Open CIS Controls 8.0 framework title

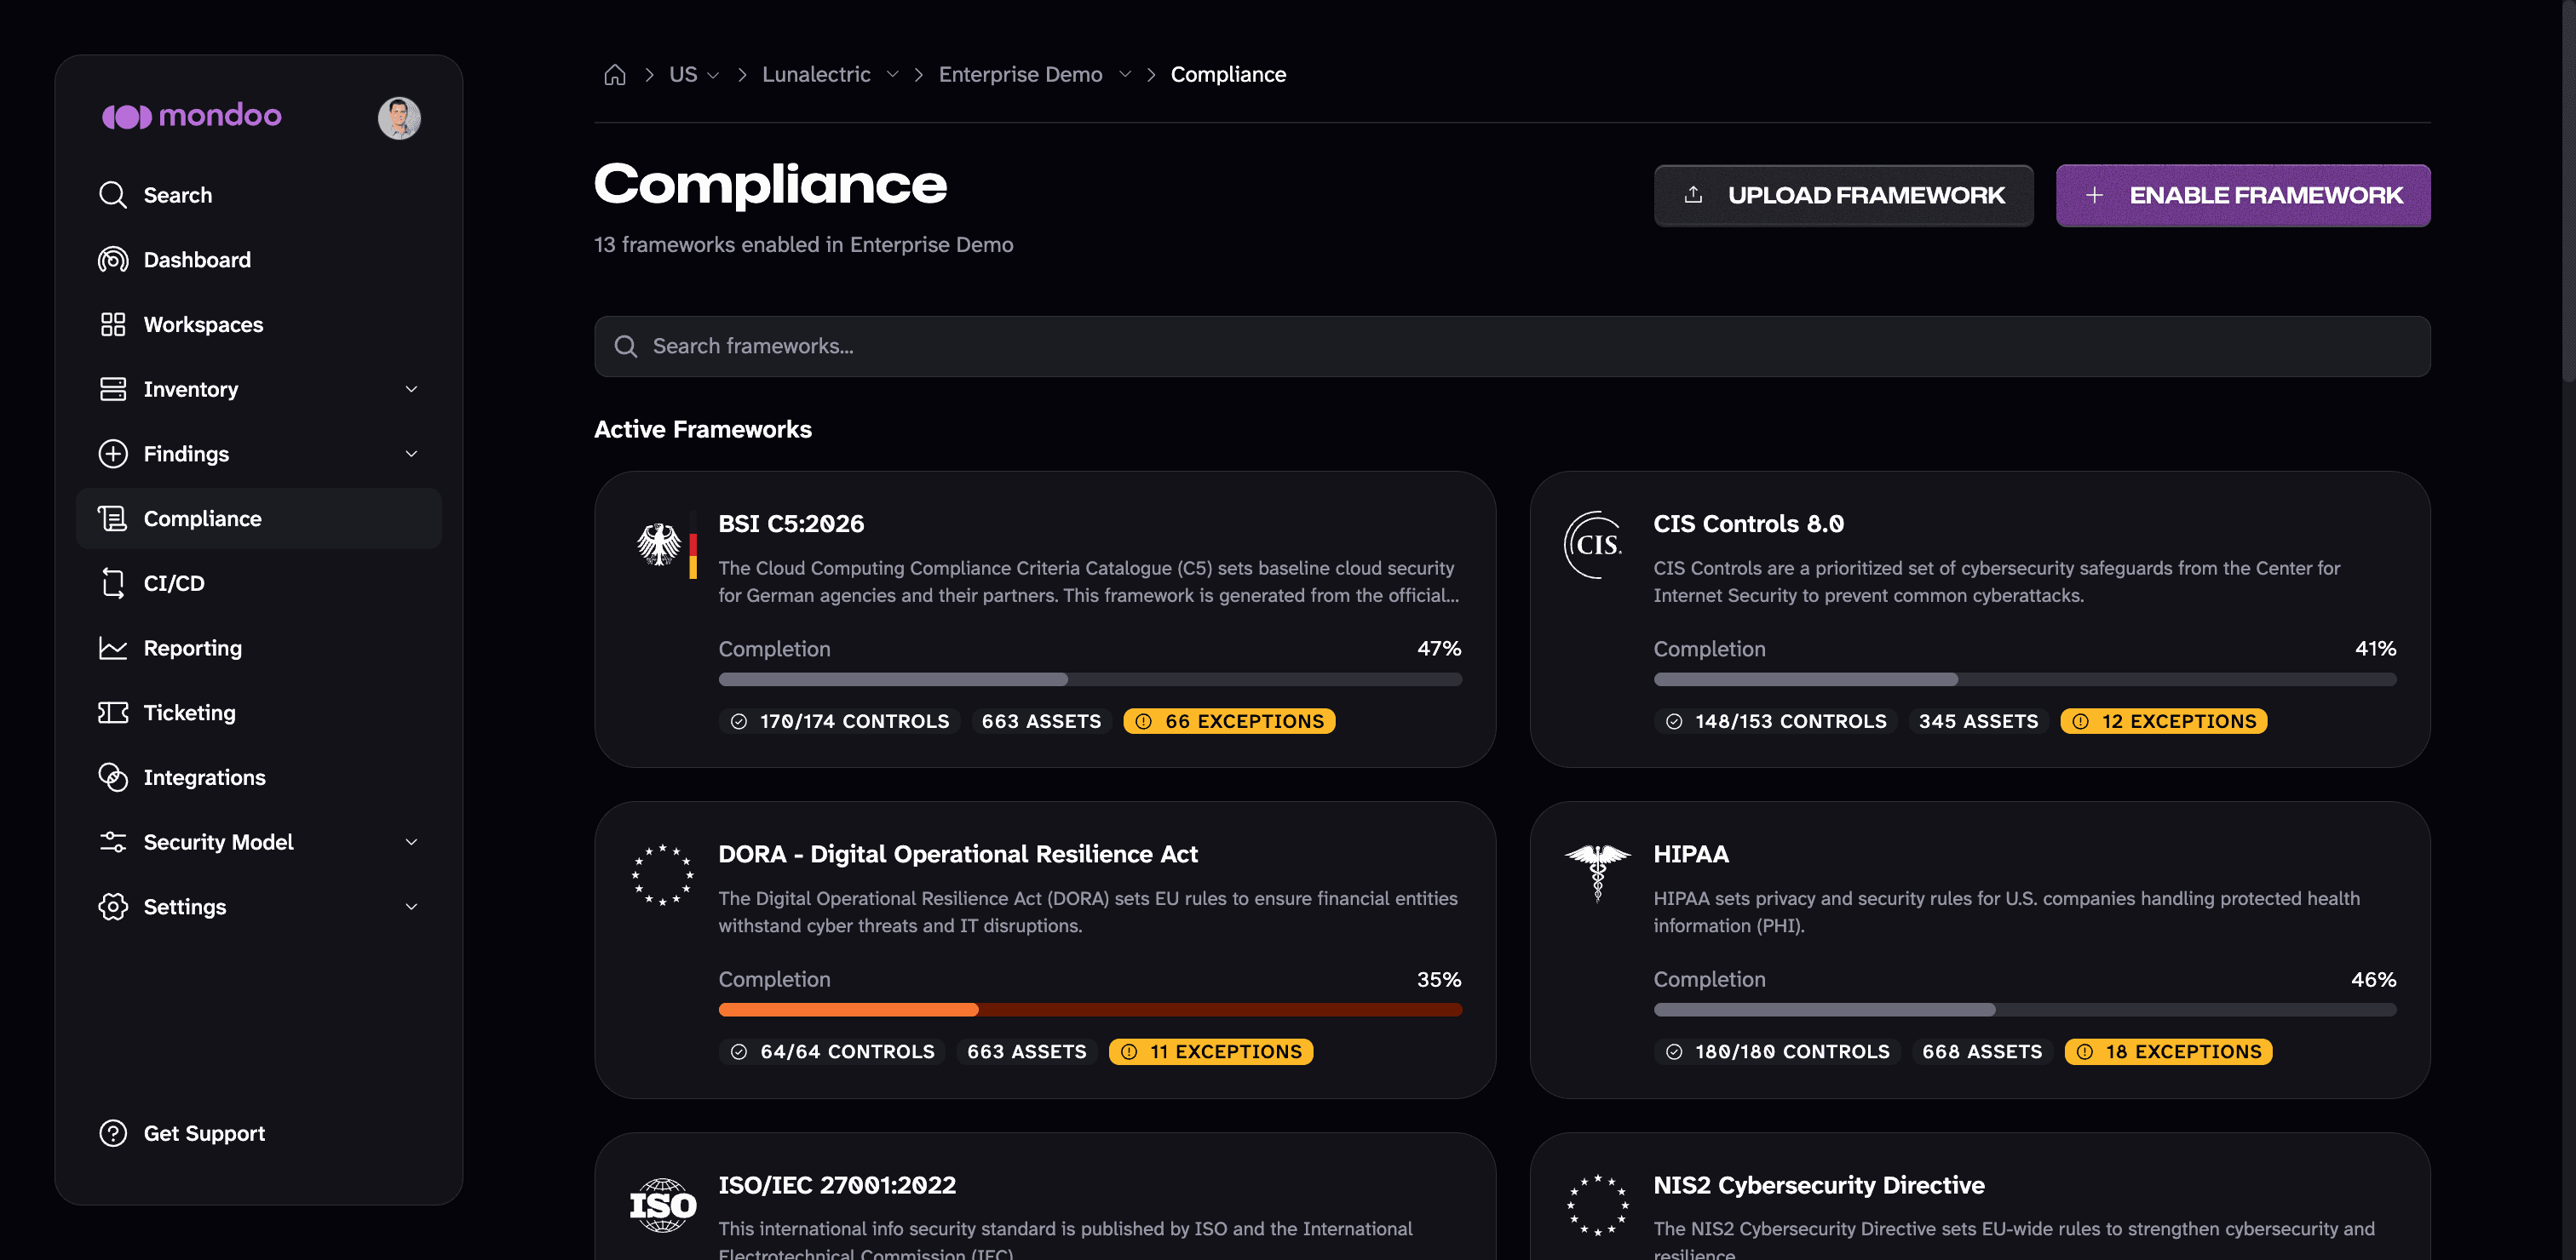click(1748, 524)
